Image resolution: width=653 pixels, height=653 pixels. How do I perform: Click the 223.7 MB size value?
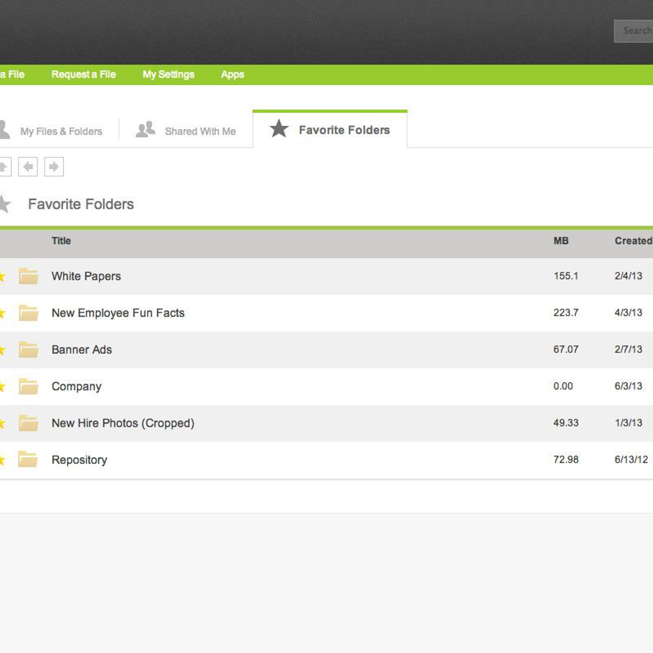pyautogui.click(x=566, y=313)
